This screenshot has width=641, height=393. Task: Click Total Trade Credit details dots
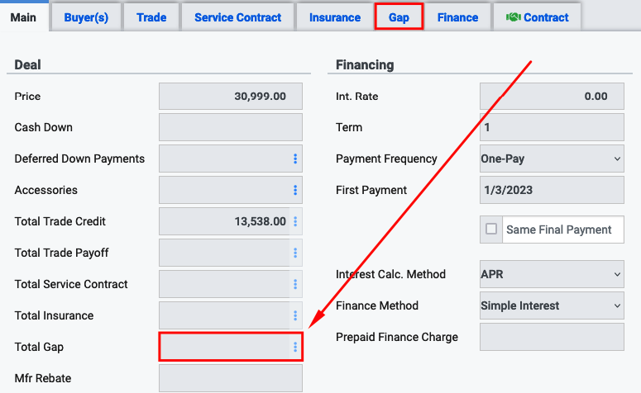click(x=295, y=221)
